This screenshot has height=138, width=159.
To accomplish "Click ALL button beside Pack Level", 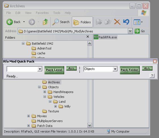I will (x=71, y=68).
